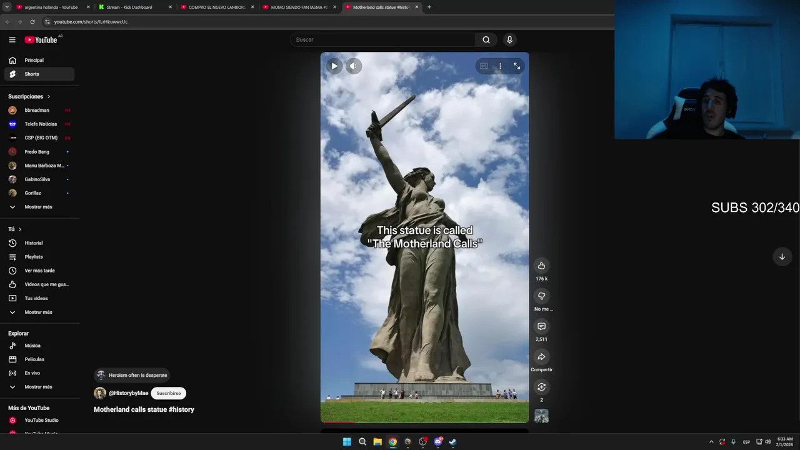Open En vivo in Explorar

[x=39, y=373]
